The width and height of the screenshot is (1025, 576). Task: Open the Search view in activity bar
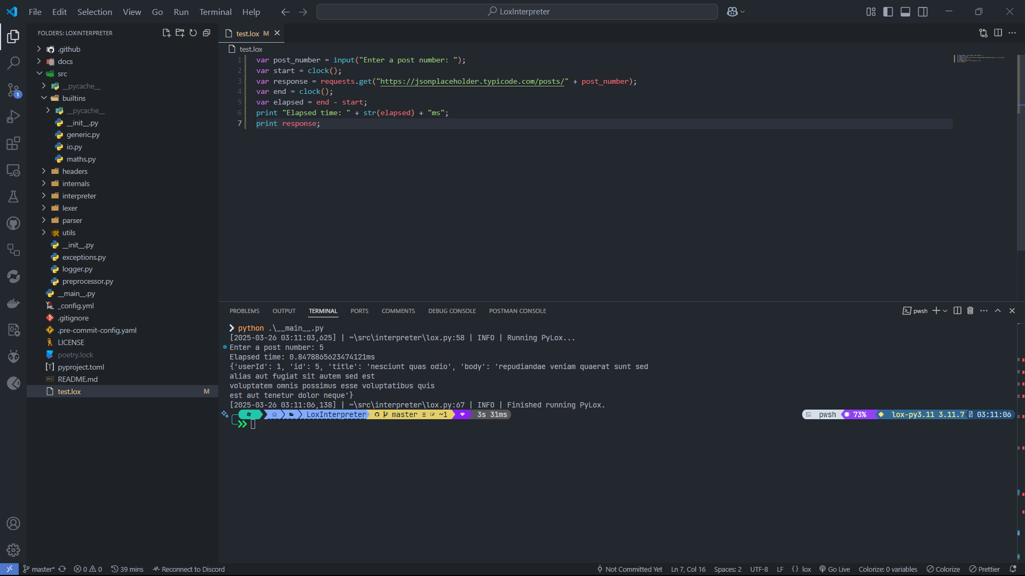[13, 63]
